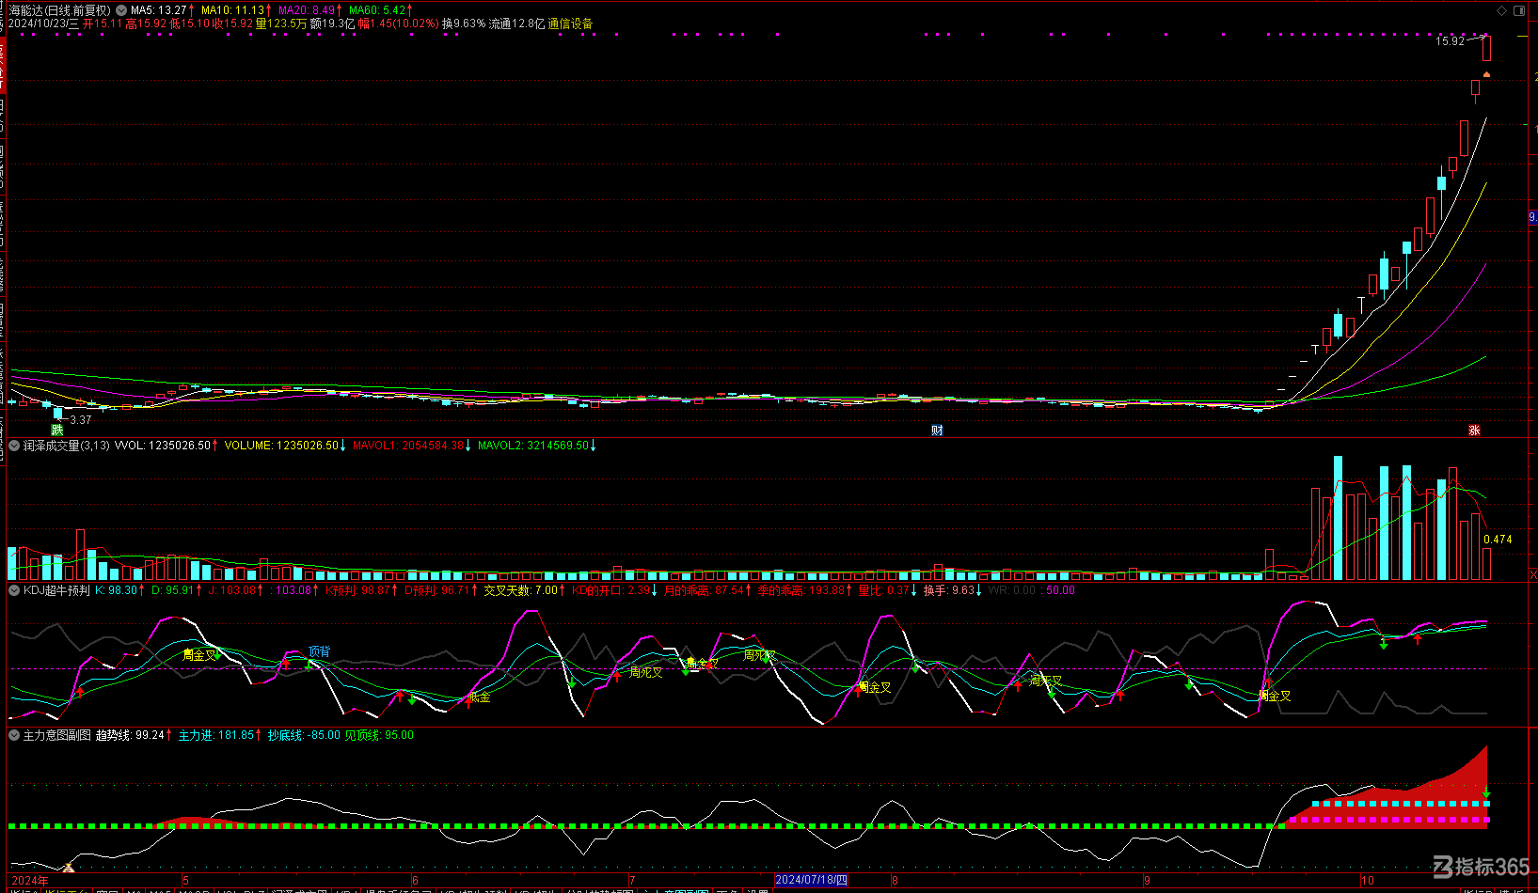Click the KDJ超牛预判 indicator name
This screenshot has width=1538, height=893.
click(x=56, y=590)
